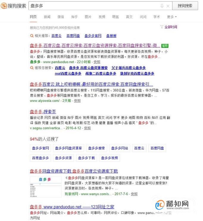The image size is (203, 221).
Task: Switch to the 英文 tab
Action: (129, 17)
